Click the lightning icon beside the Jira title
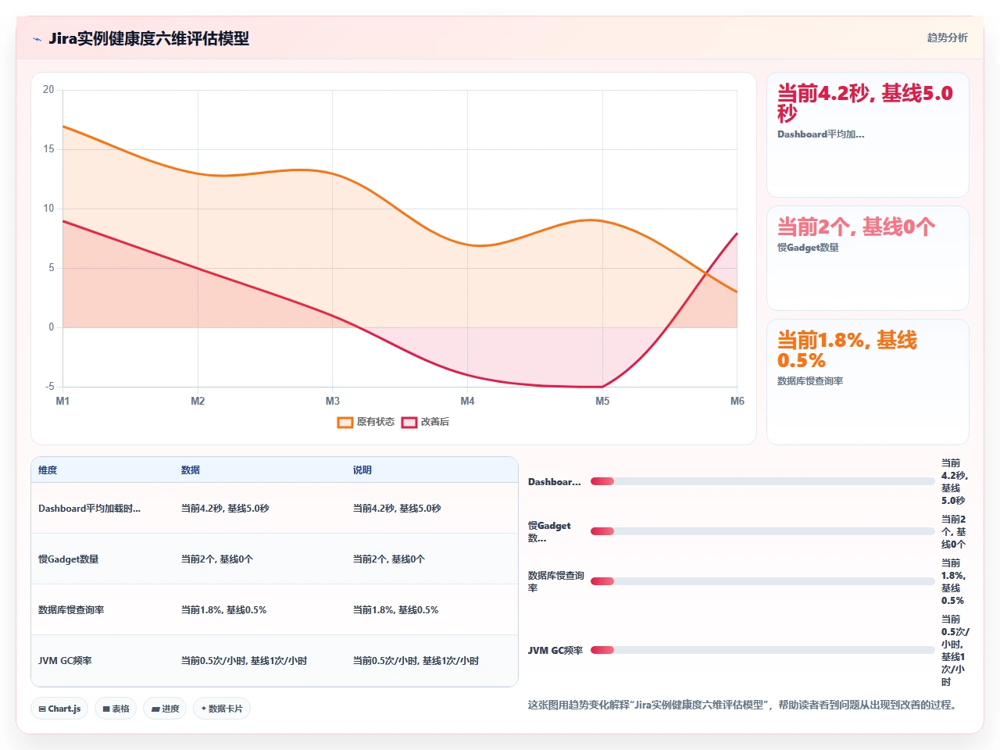The height and width of the screenshot is (750, 1000). 37,39
